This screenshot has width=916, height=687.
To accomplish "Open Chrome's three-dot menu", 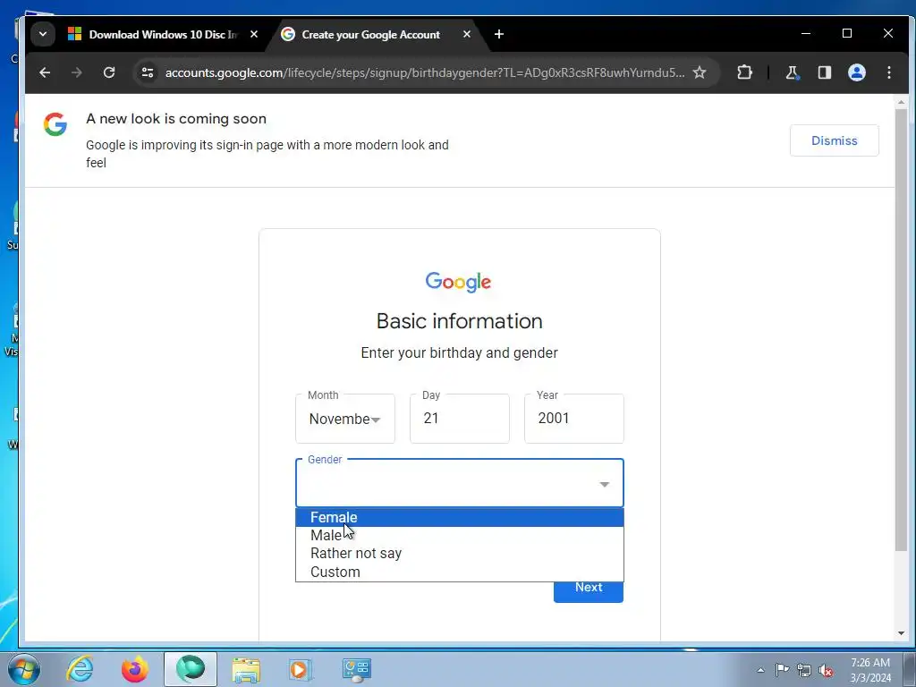I will pyautogui.click(x=889, y=72).
